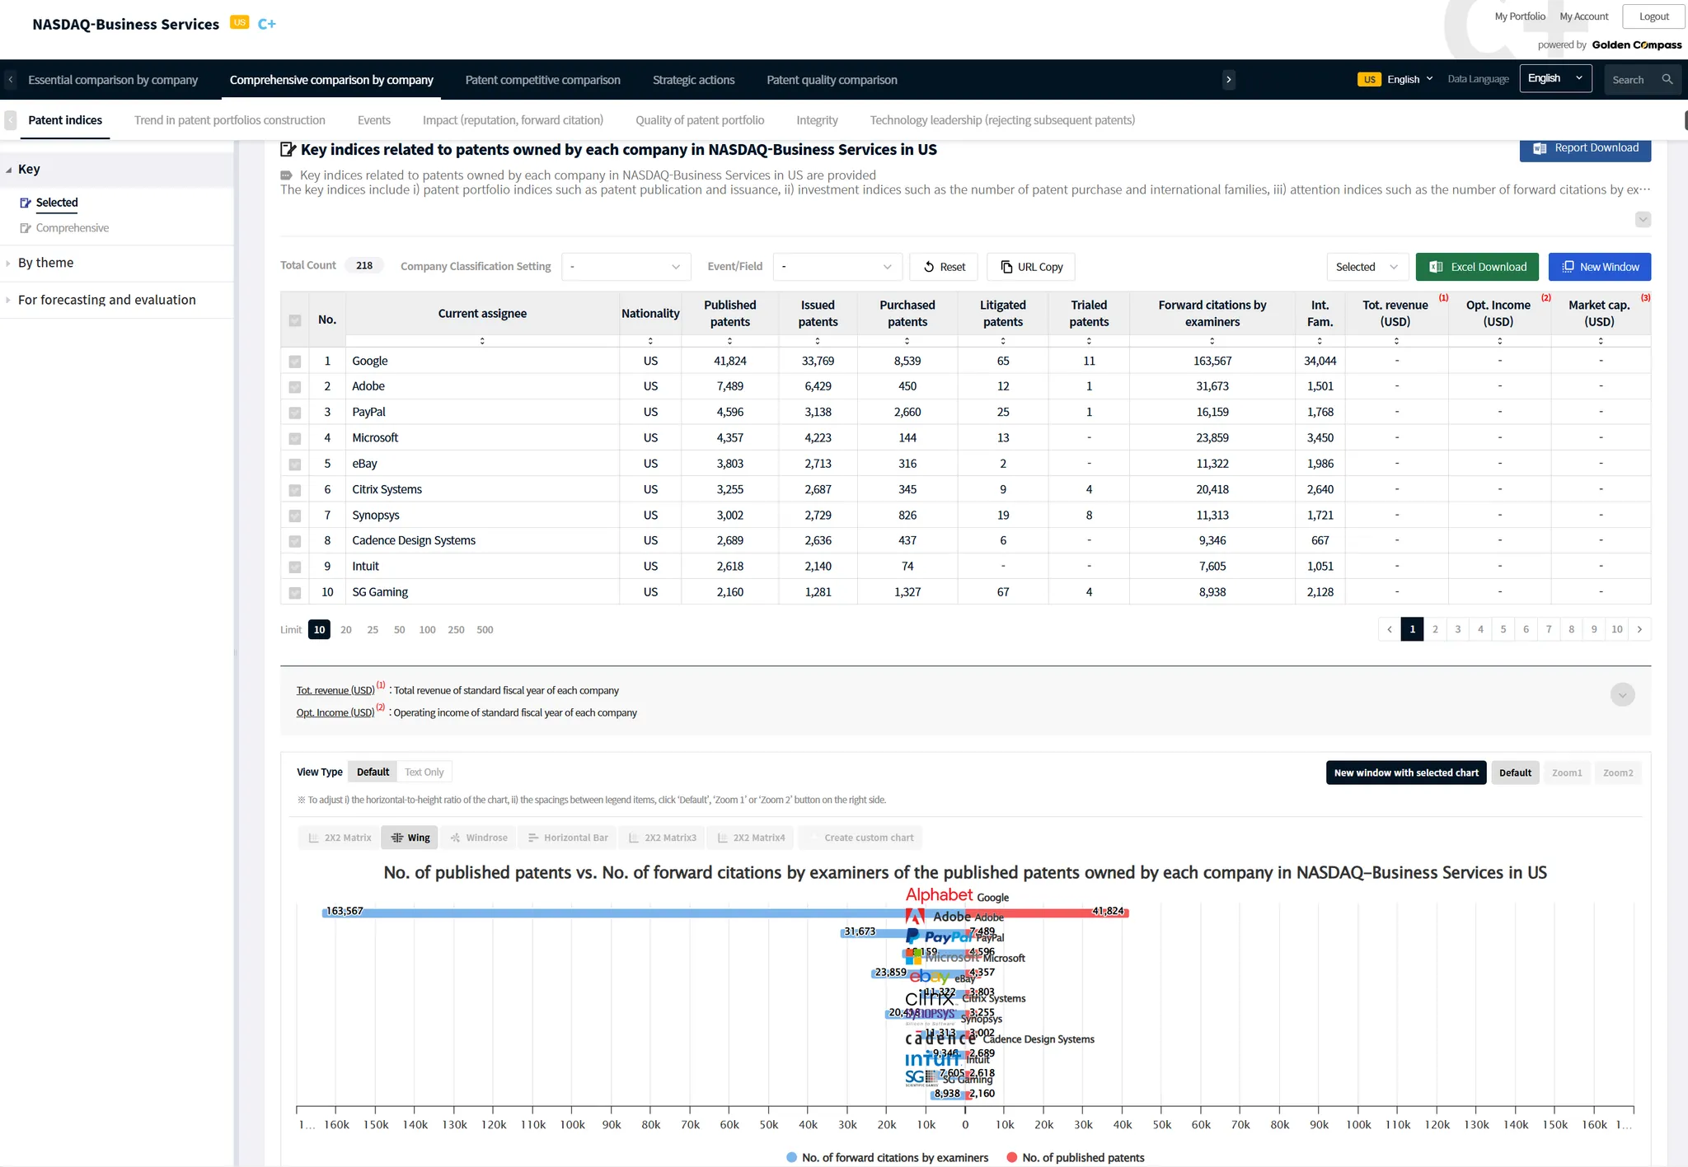Expand the By theme section

(x=46, y=263)
